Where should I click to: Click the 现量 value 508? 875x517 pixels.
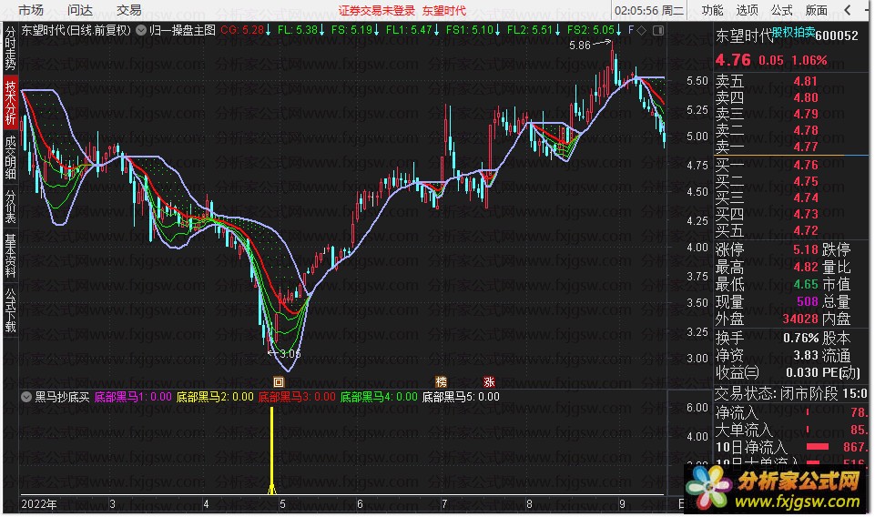807,301
